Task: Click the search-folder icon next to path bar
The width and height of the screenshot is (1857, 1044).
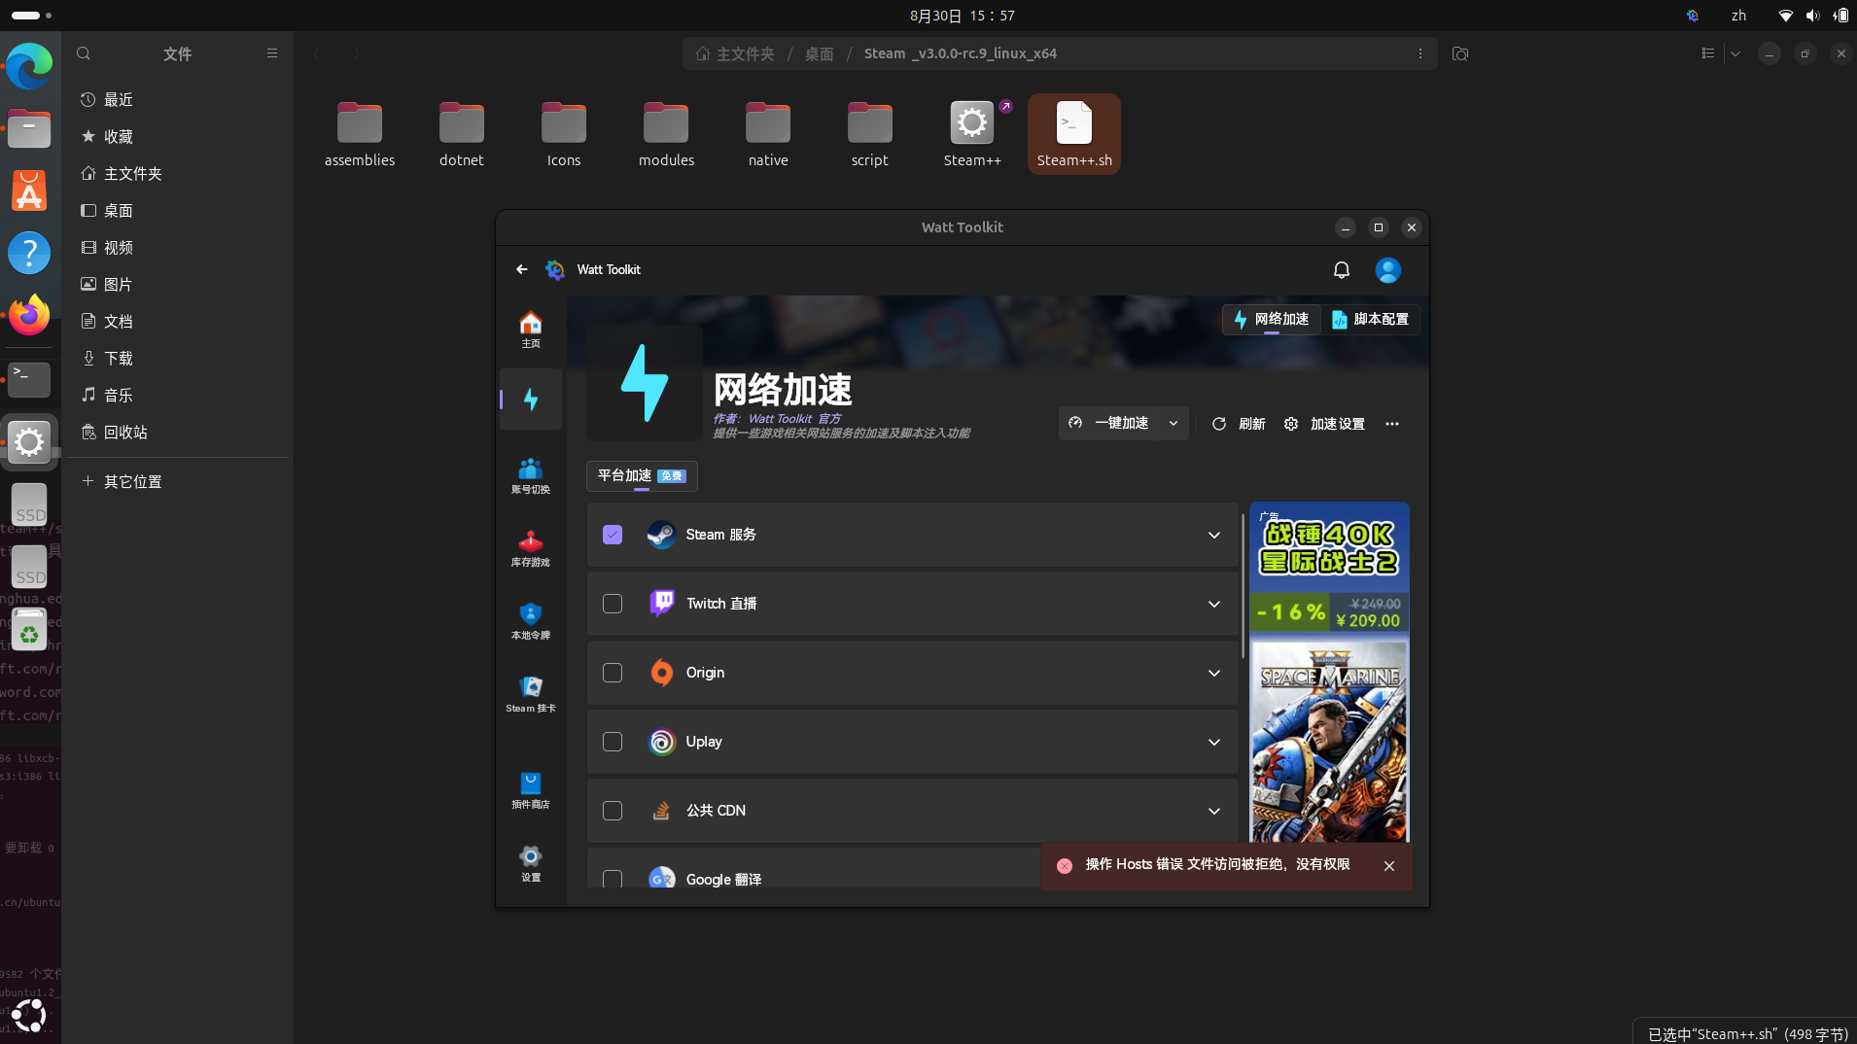Action: click(x=1460, y=53)
